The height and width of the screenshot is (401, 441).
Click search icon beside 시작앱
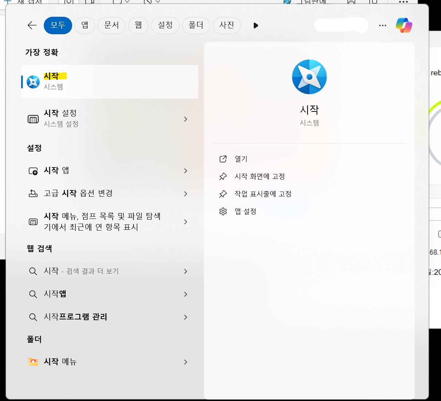33,294
